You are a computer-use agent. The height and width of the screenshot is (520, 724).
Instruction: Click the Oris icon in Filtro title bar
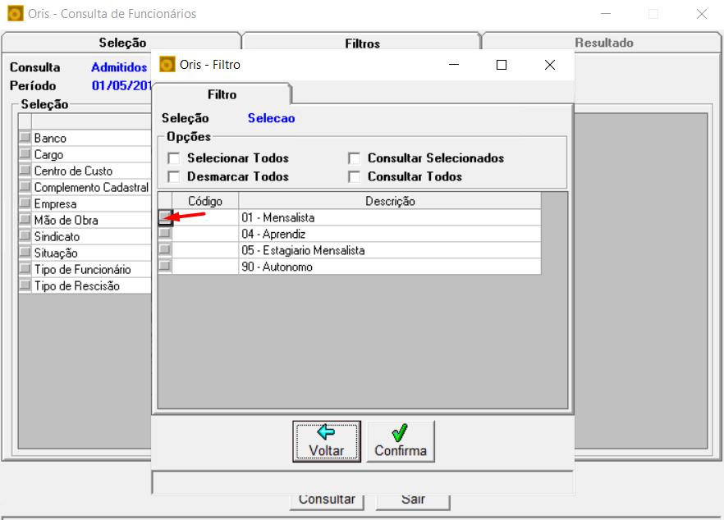167,64
